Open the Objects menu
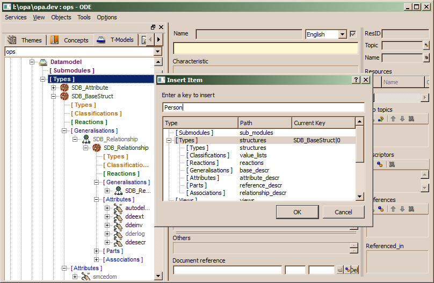The height and width of the screenshot is (283, 434). point(61,17)
